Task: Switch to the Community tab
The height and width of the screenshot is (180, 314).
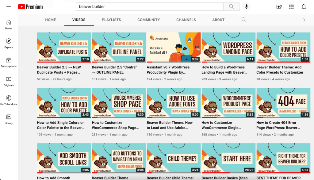Action: [148, 20]
